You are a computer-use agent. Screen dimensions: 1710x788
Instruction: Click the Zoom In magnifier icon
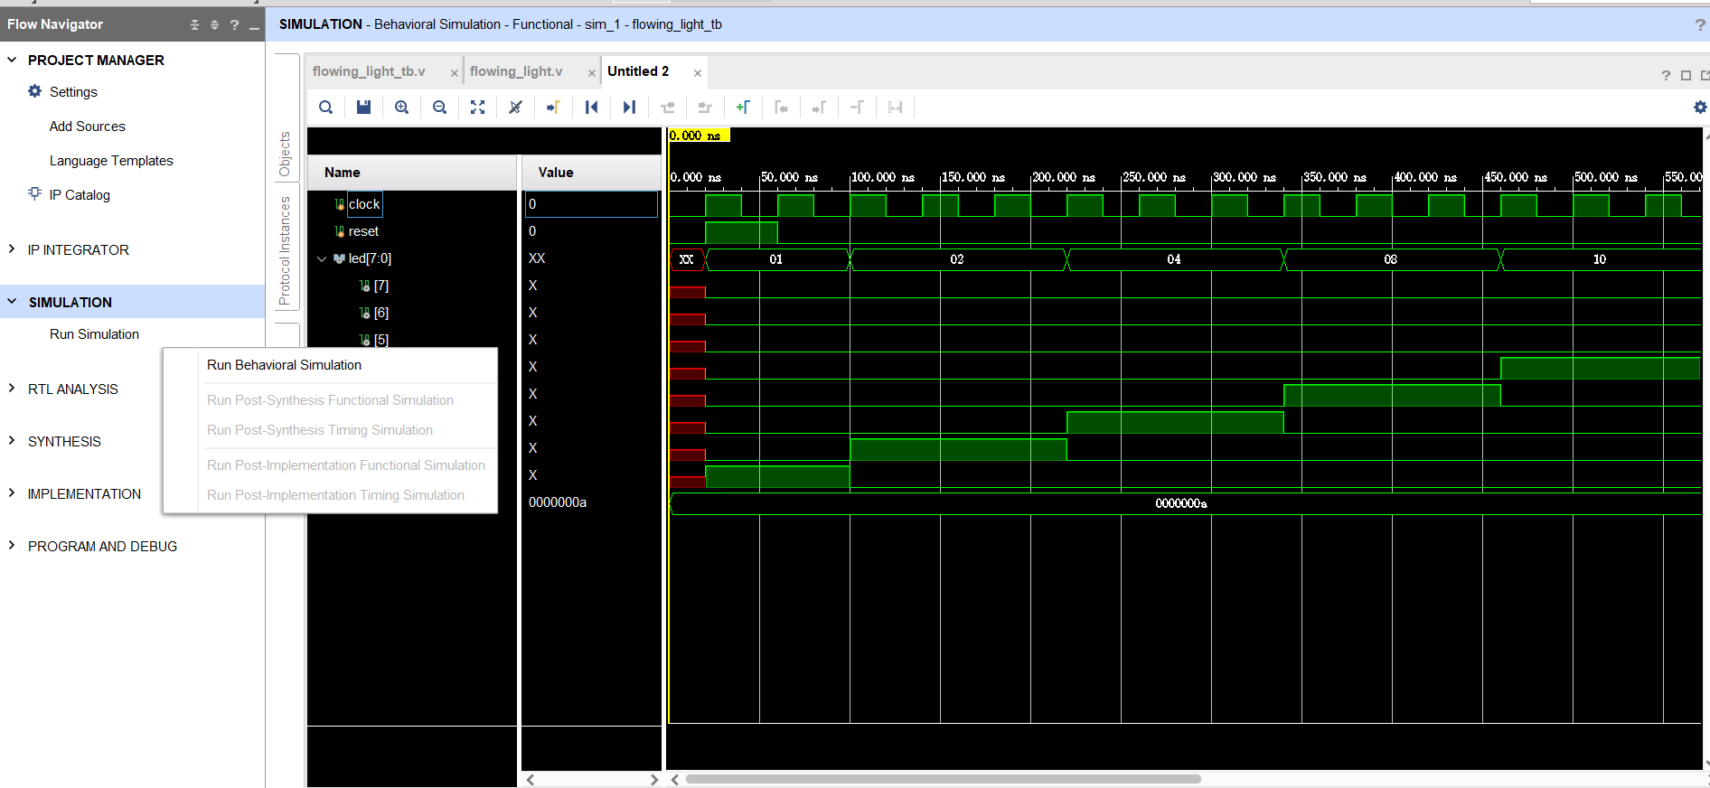tap(401, 108)
